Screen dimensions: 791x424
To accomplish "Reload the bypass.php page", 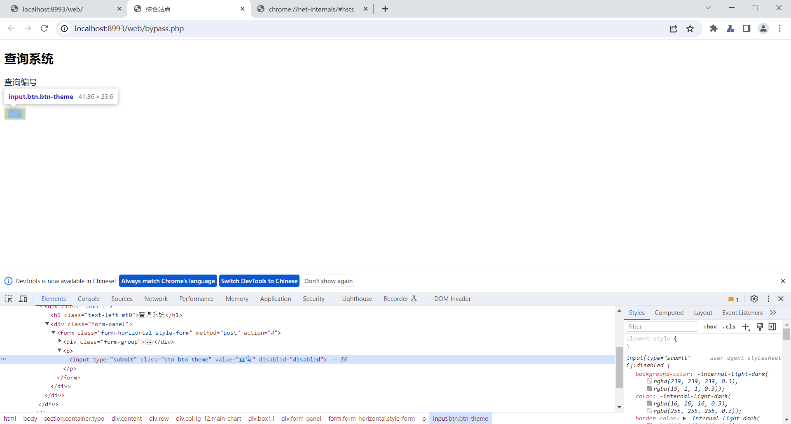I will [x=44, y=28].
